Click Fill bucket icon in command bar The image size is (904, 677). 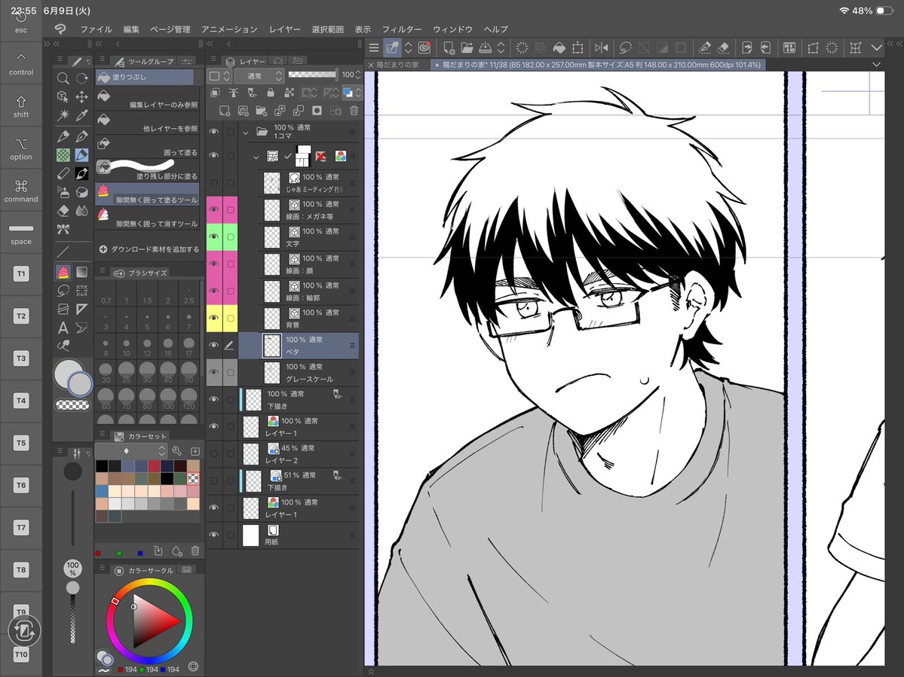pos(559,47)
